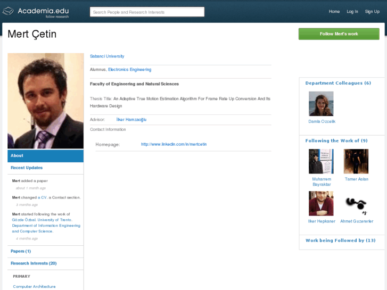The width and height of the screenshot is (387, 290).
Task: Click the Follow Mert's work button
Action: (339, 34)
